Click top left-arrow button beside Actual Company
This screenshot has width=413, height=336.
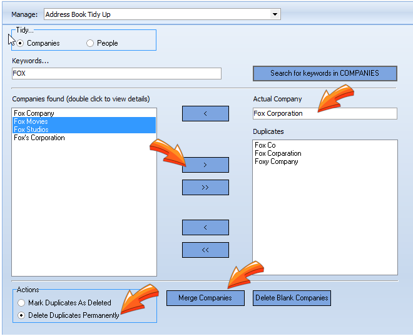[x=205, y=113]
